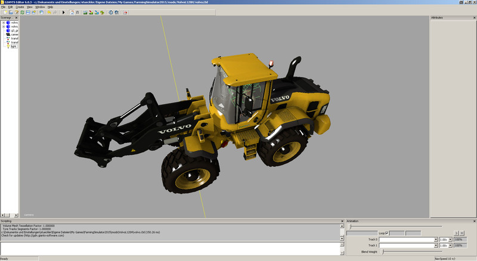Select the camera node in scenegraph
The height and width of the screenshot is (261, 477).
(x=14, y=35)
